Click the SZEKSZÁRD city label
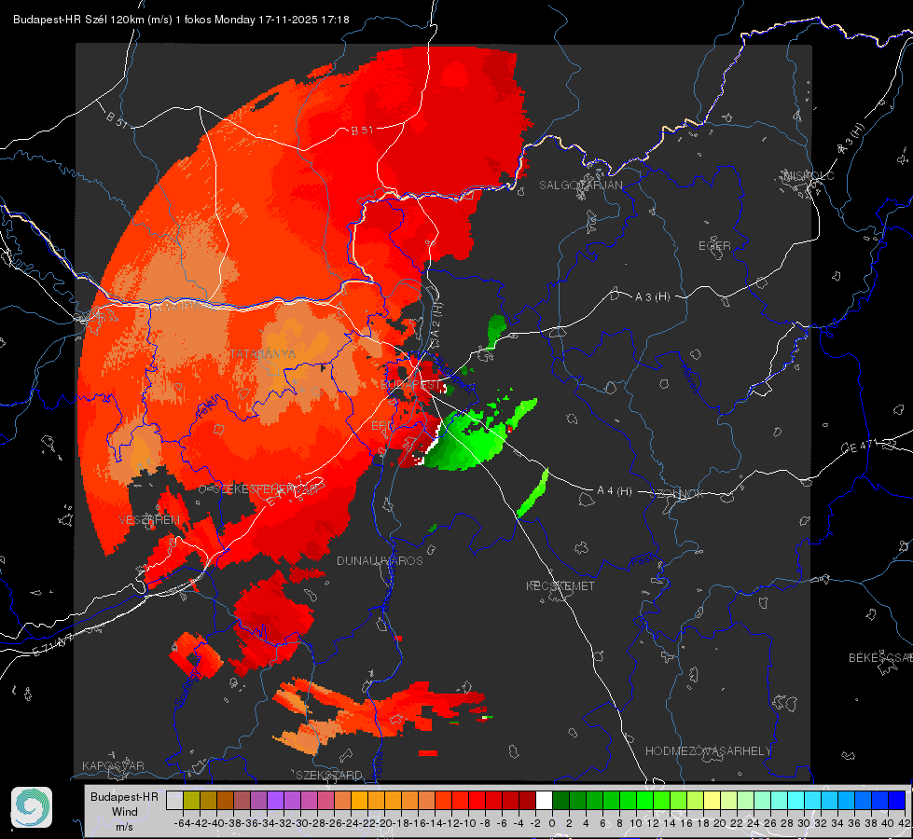 [329, 775]
